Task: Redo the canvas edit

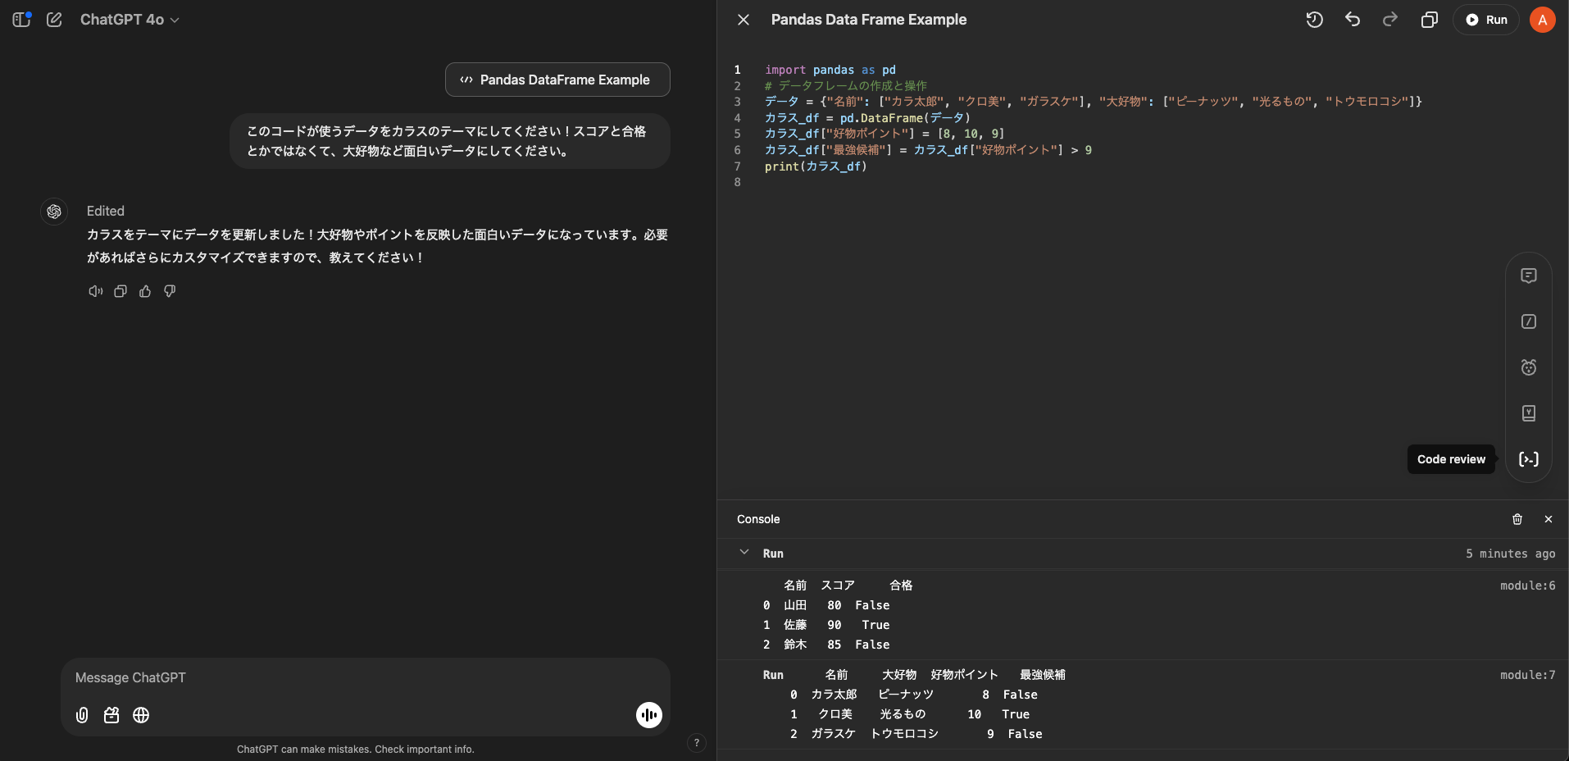Action: pyautogui.click(x=1389, y=19)
